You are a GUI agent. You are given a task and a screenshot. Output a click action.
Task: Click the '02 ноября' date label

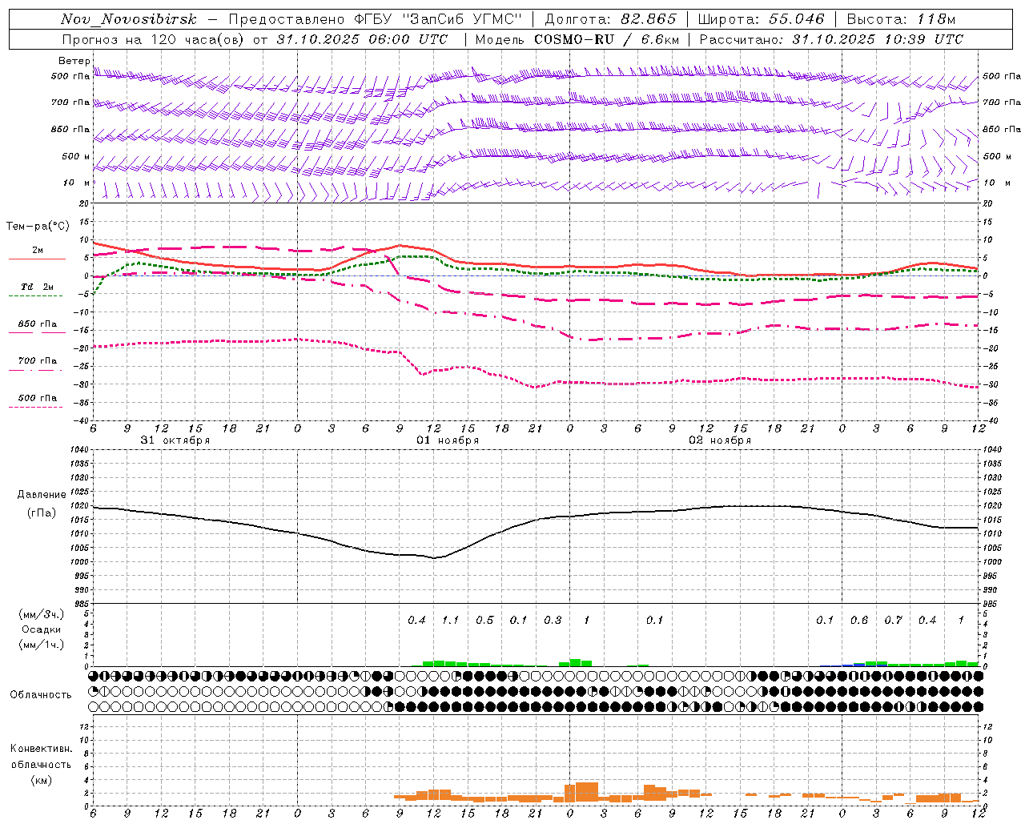click(x=720, y=440)
